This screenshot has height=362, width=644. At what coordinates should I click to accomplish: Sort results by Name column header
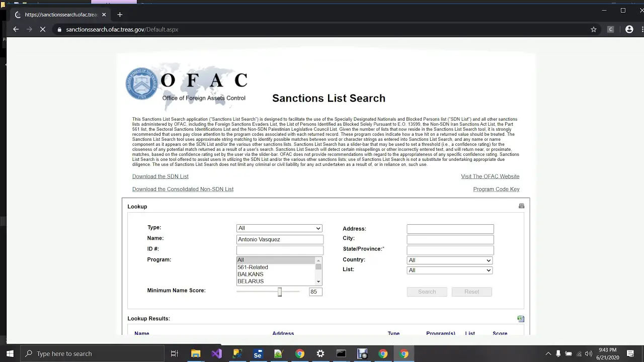[x=142, y=333]
